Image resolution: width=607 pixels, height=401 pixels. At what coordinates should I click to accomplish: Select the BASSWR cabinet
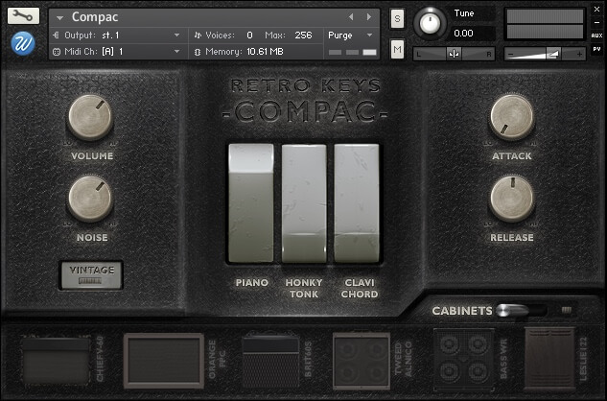pyautogui.click(x=464, y=360)
